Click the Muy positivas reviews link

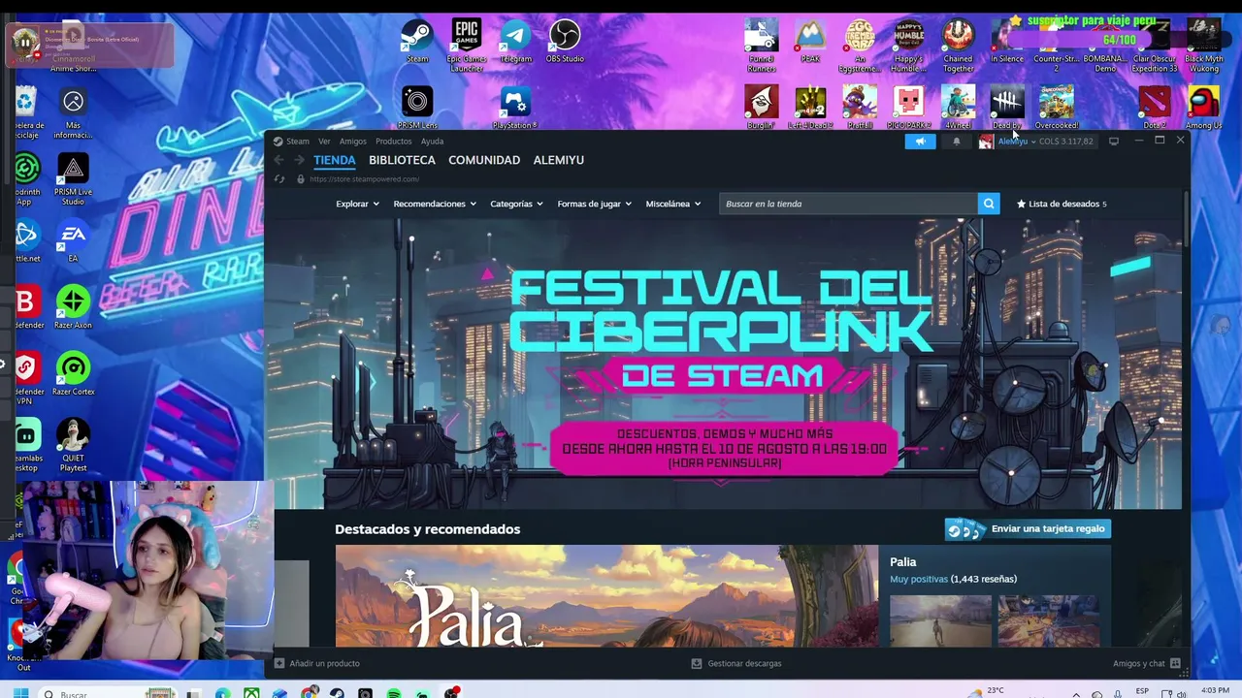pyautogui.click(x=919, y=579)
